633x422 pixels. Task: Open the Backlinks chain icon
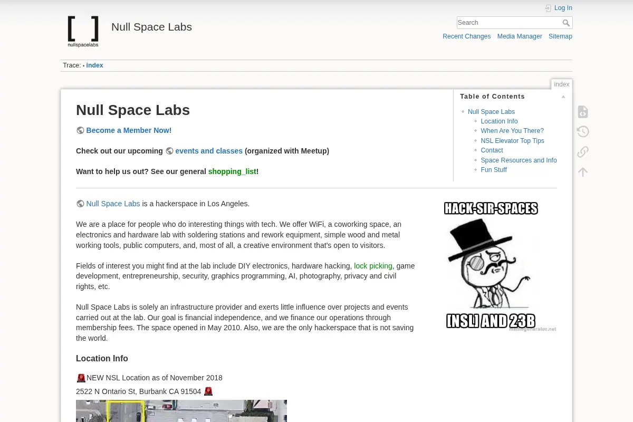(x=582, y=152)
